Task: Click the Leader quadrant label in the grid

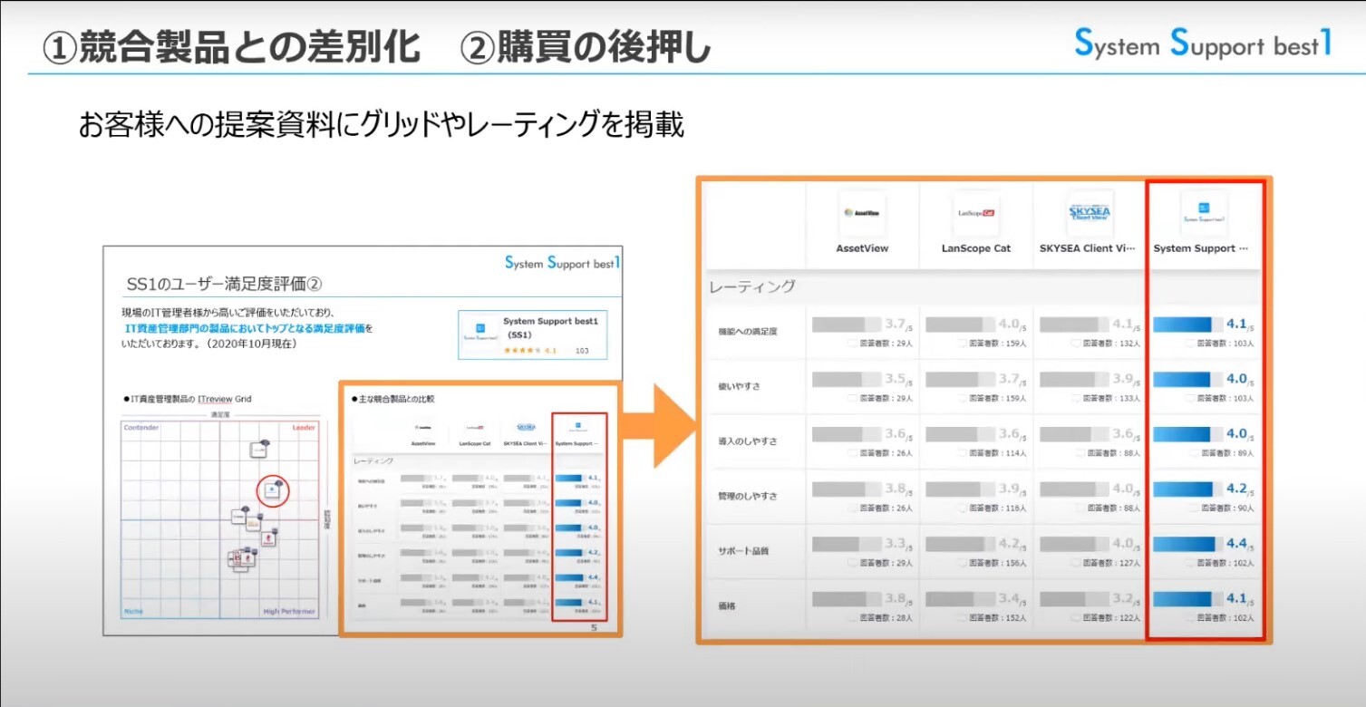Action: (303, 427)
